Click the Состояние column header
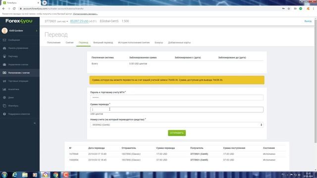 (x=269, y=148)
